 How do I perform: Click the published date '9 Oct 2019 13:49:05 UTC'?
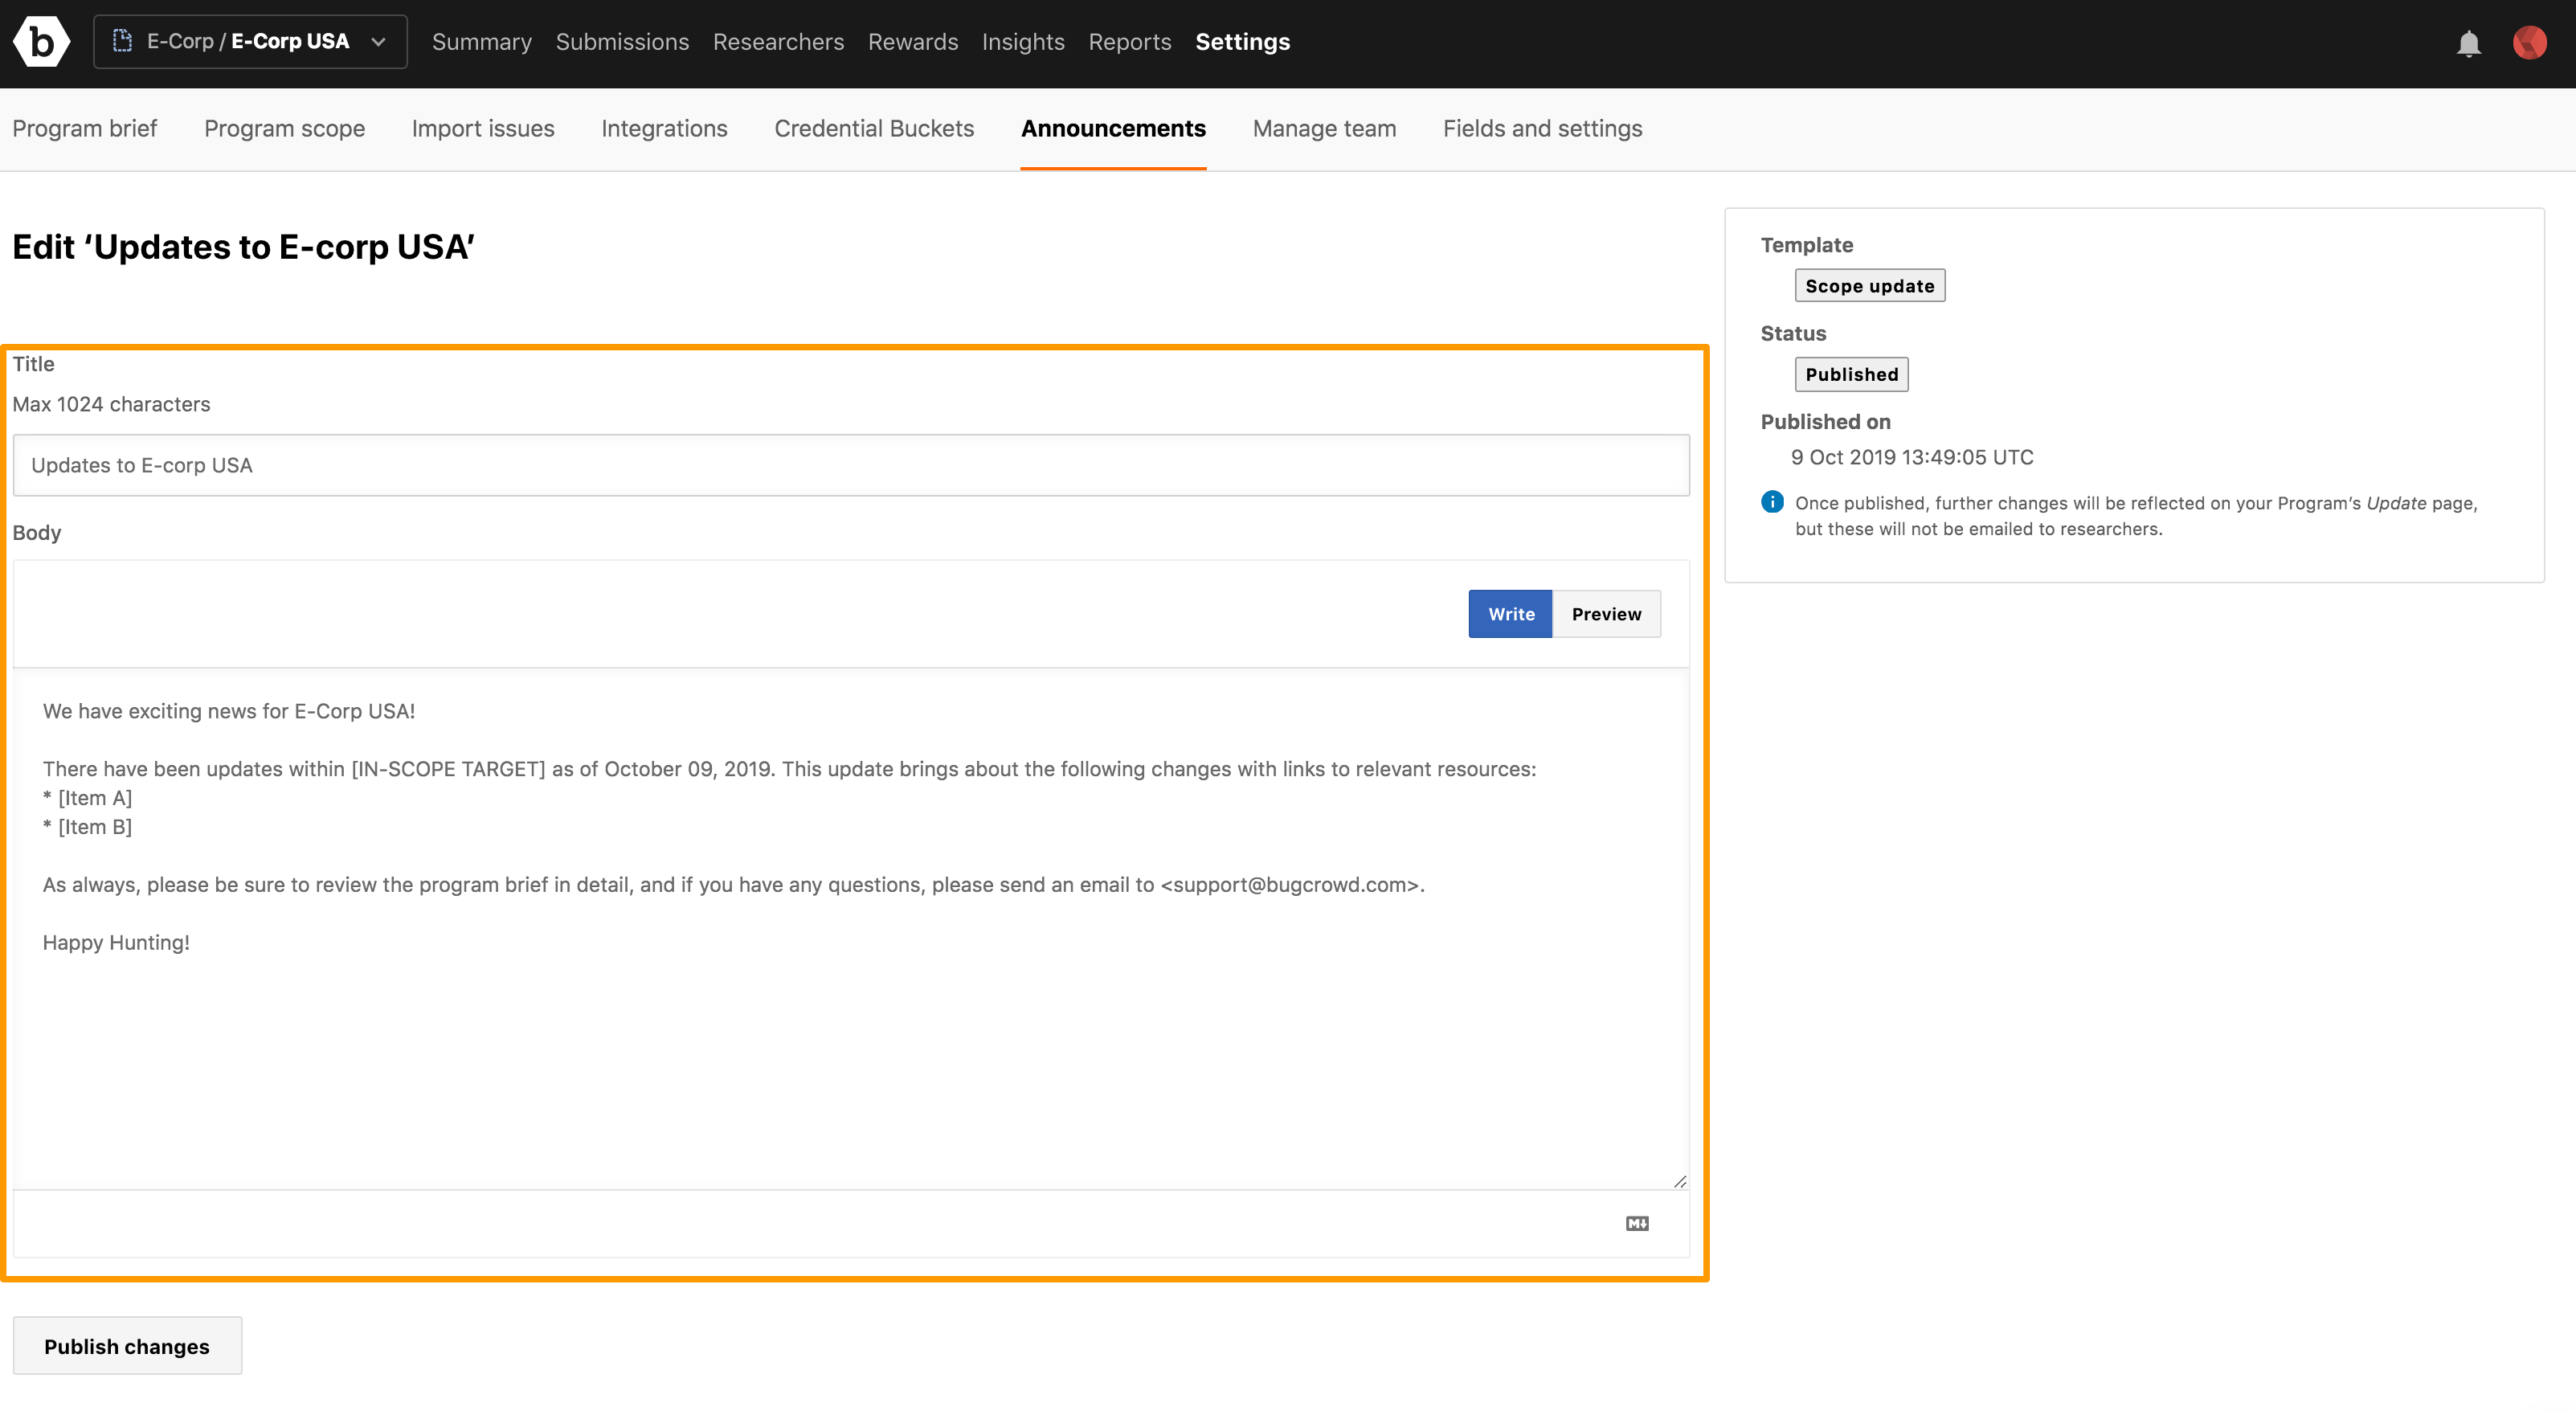click(x=1912, y=457)
